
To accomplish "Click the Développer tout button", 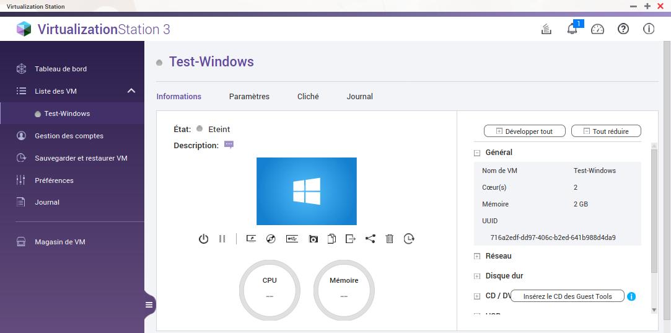I will [x=524, y=131].
